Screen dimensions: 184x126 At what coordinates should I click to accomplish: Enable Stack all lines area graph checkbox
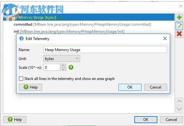click(21, 78)
